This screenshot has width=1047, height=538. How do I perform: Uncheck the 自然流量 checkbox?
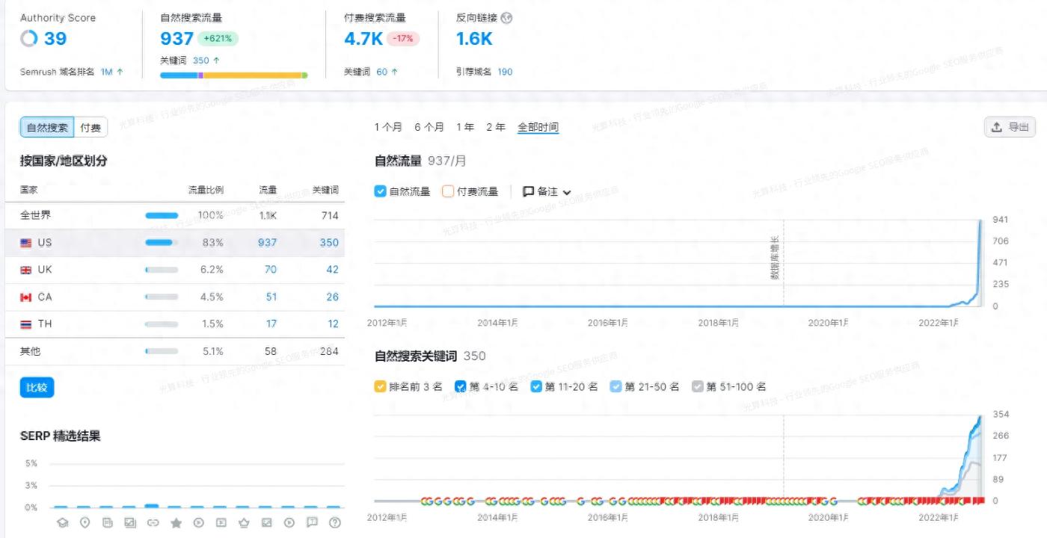[380, 191]
